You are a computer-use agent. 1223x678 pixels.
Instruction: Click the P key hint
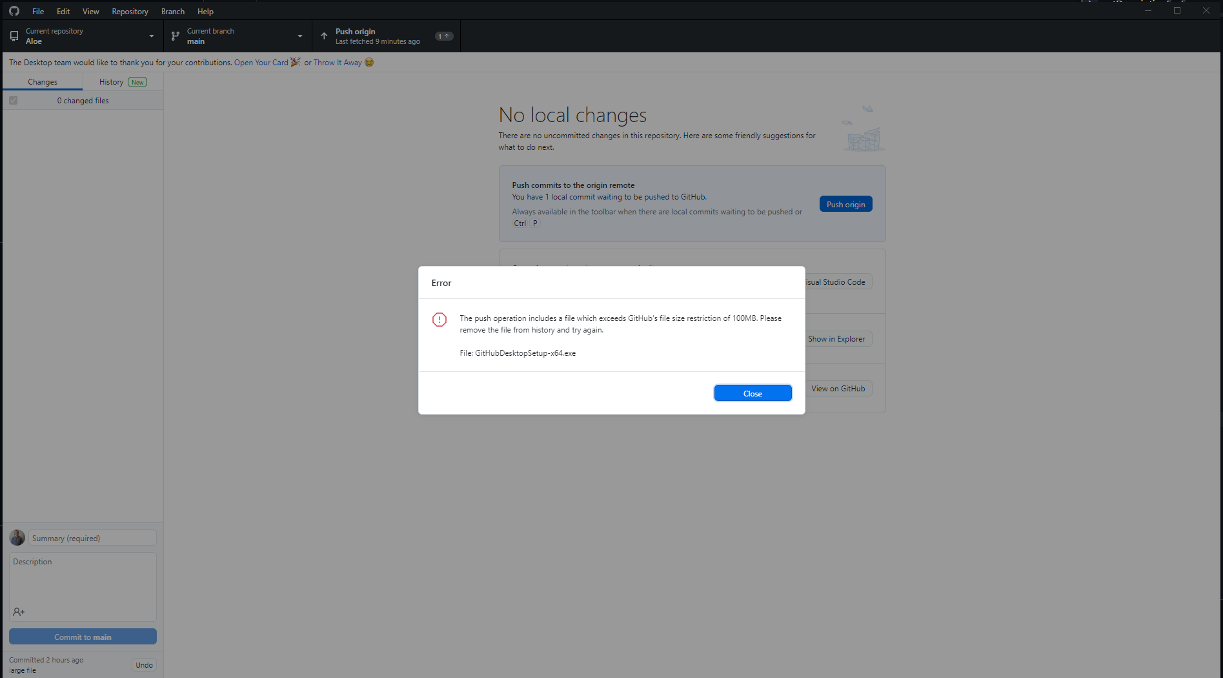535,223
